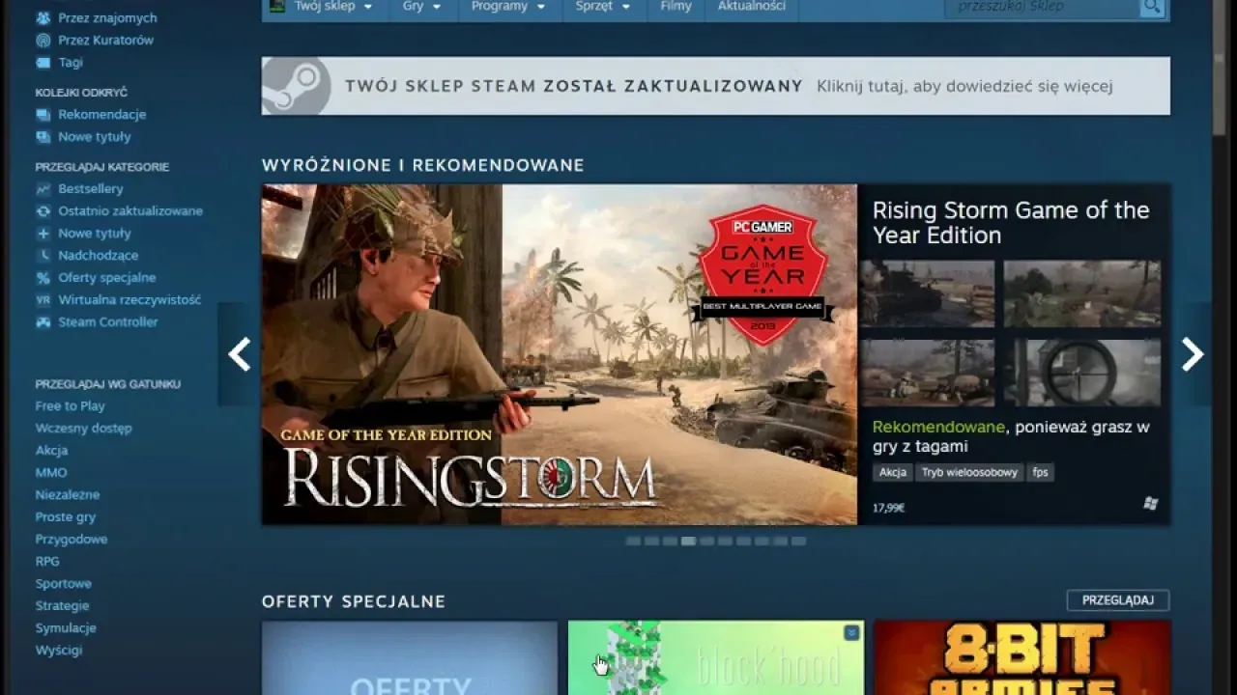This screenshot has width=1237, height=695.
Task: Open the 8-Bit Armies offer card
Action: (x=1022, y=658)
